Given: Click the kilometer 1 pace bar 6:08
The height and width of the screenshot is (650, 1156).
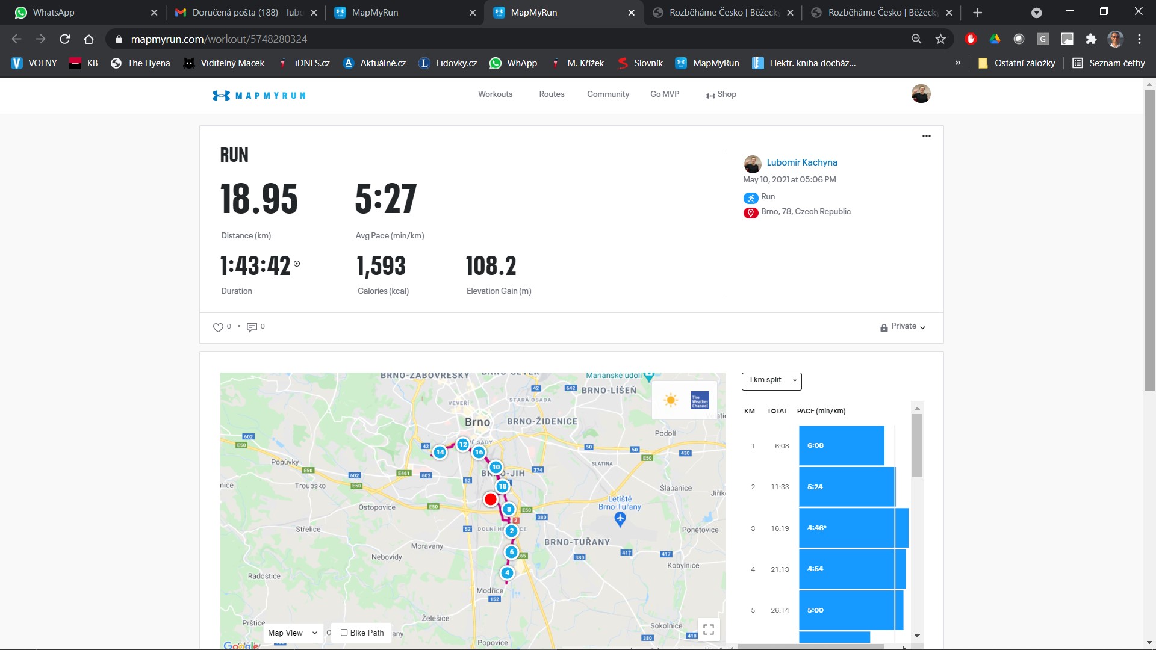Looking at the screenshot, I should tap(841, 446).
